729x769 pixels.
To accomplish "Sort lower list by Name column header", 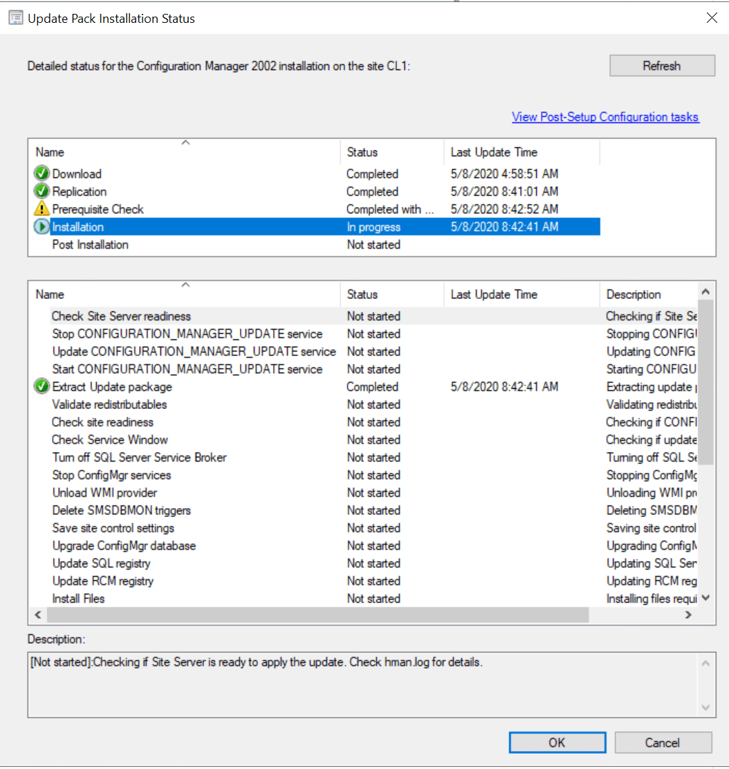I will click(184, 294).
